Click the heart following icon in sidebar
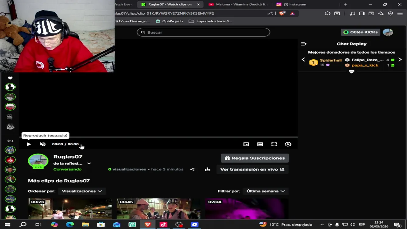Image resolution: width=407 pixels, height=229 pixels. [10, 78]
